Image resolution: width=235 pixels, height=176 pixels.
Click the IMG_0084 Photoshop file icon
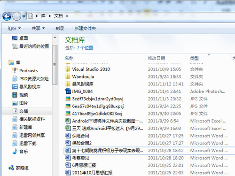tap(68, 92)
